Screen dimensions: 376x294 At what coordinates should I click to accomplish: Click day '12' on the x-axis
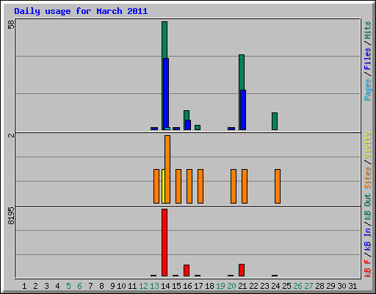(x=143, y=286)
